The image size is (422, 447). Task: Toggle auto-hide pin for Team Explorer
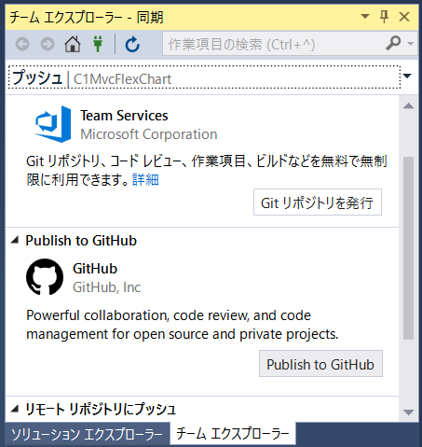384,17
